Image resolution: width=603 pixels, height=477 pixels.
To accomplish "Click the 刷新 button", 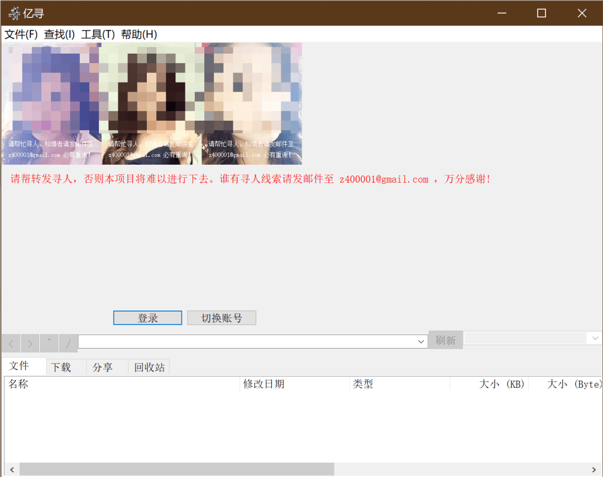I will 446,340.
